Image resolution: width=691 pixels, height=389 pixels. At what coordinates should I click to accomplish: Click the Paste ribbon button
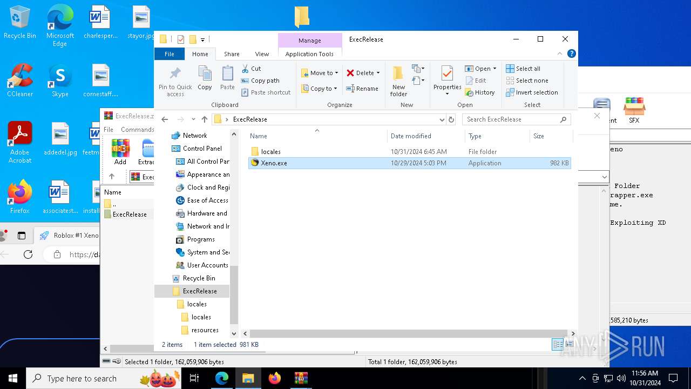pyautogui.click(x=227, y=78)
